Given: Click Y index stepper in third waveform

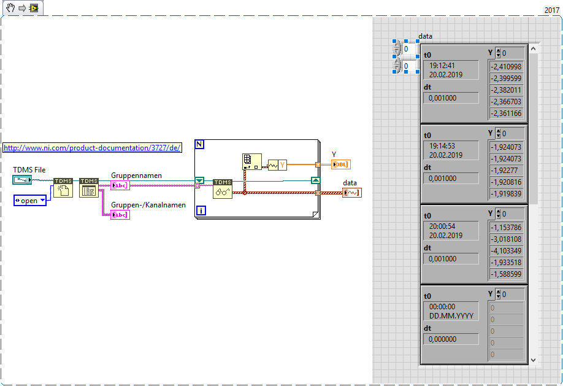Looking at the screenshot, I should pos(499,214).
